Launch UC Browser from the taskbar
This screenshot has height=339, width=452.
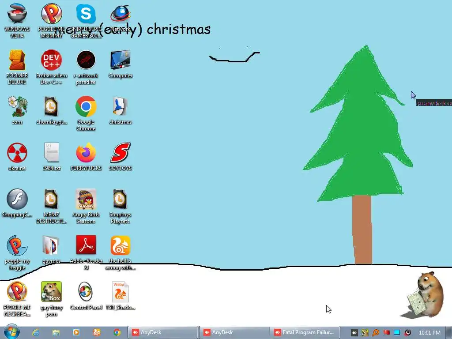click(97, 332)
